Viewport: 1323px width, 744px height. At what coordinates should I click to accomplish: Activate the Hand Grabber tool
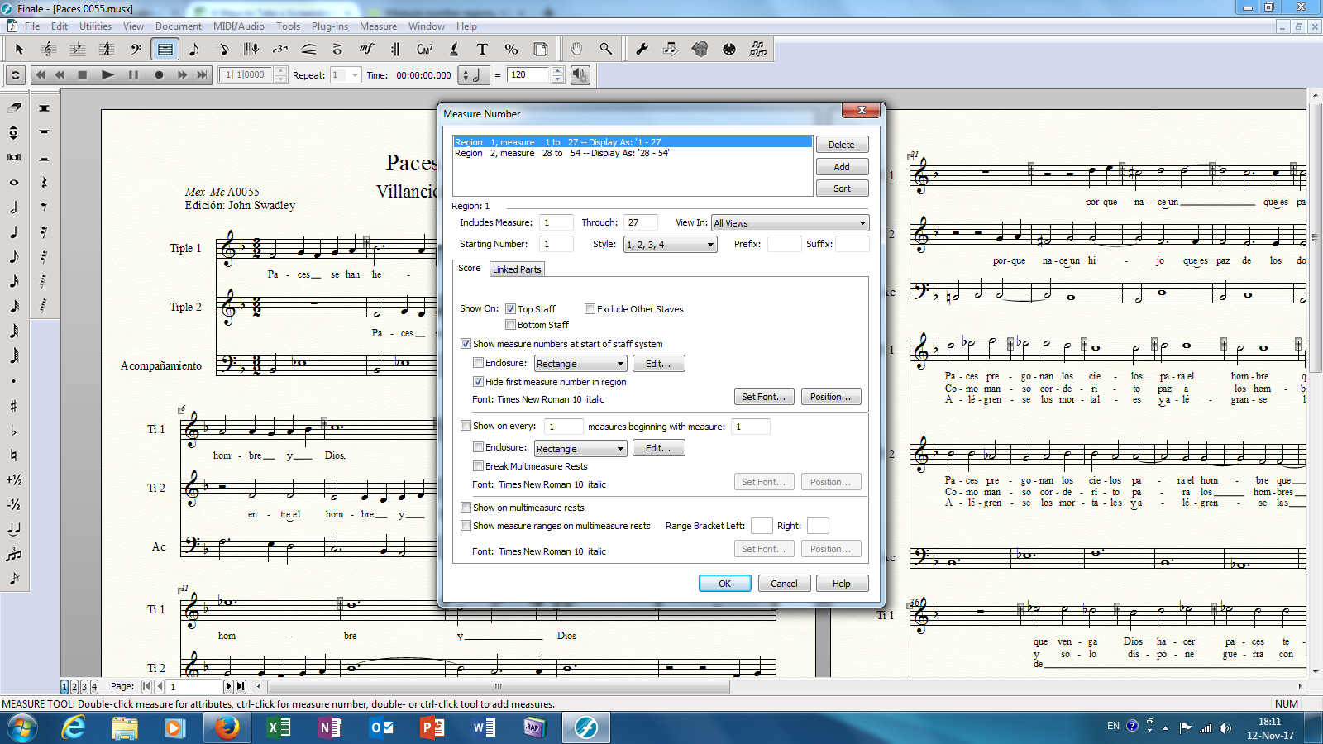pyautogui.click(x=576, y=50)
